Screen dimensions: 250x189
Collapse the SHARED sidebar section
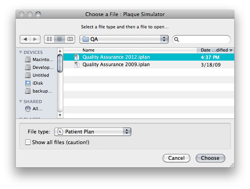coord(20,102)
